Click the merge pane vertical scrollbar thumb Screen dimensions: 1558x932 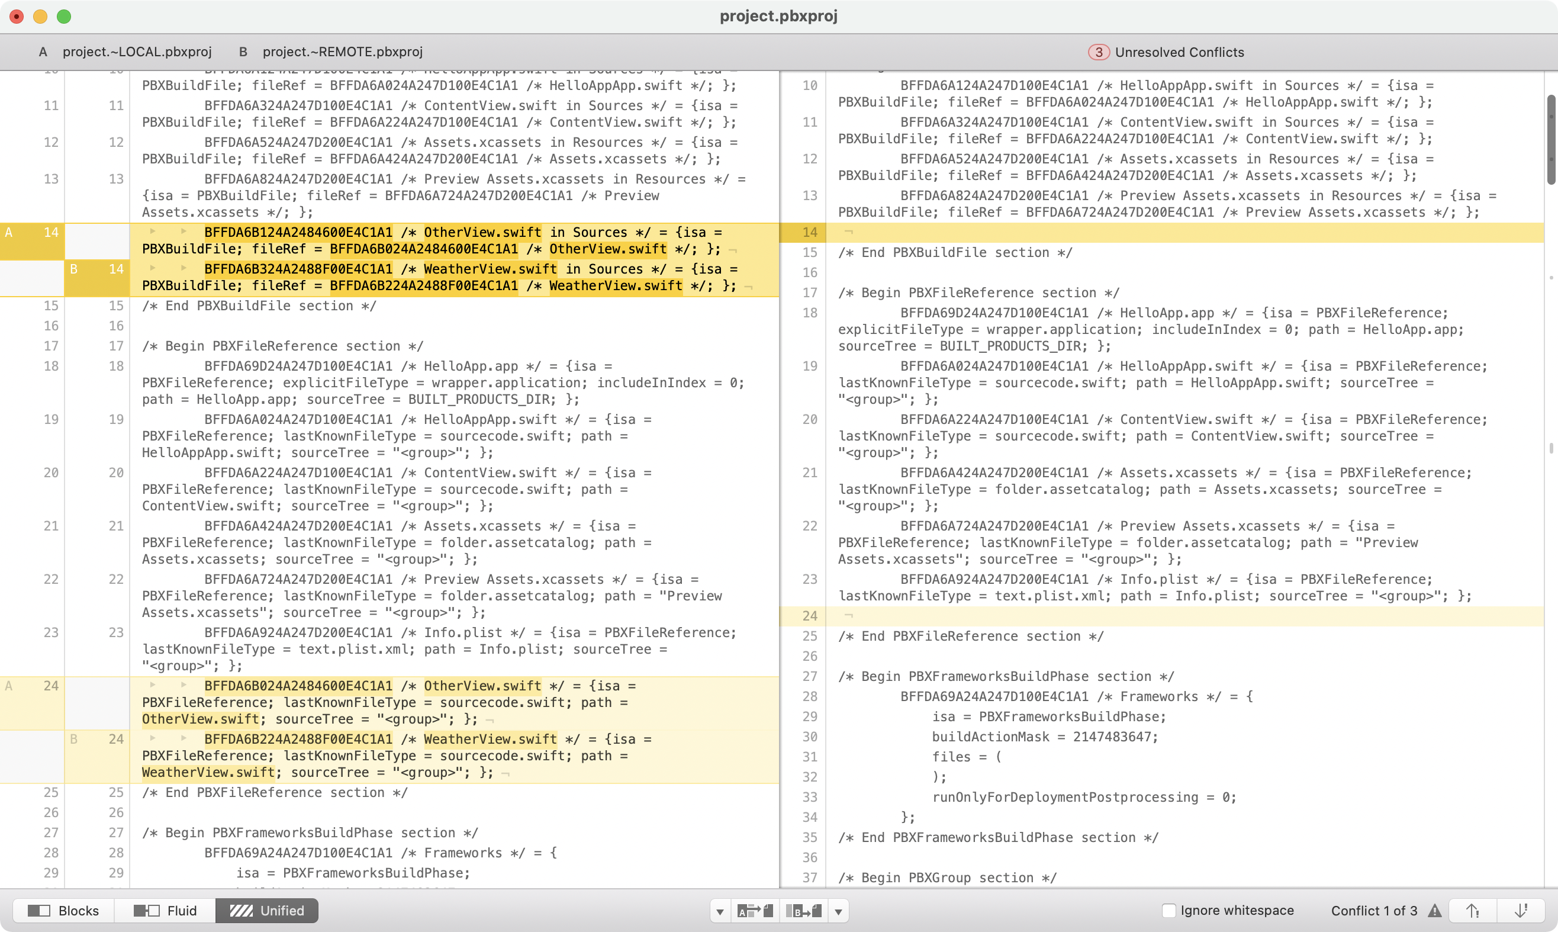(1551, 139)
